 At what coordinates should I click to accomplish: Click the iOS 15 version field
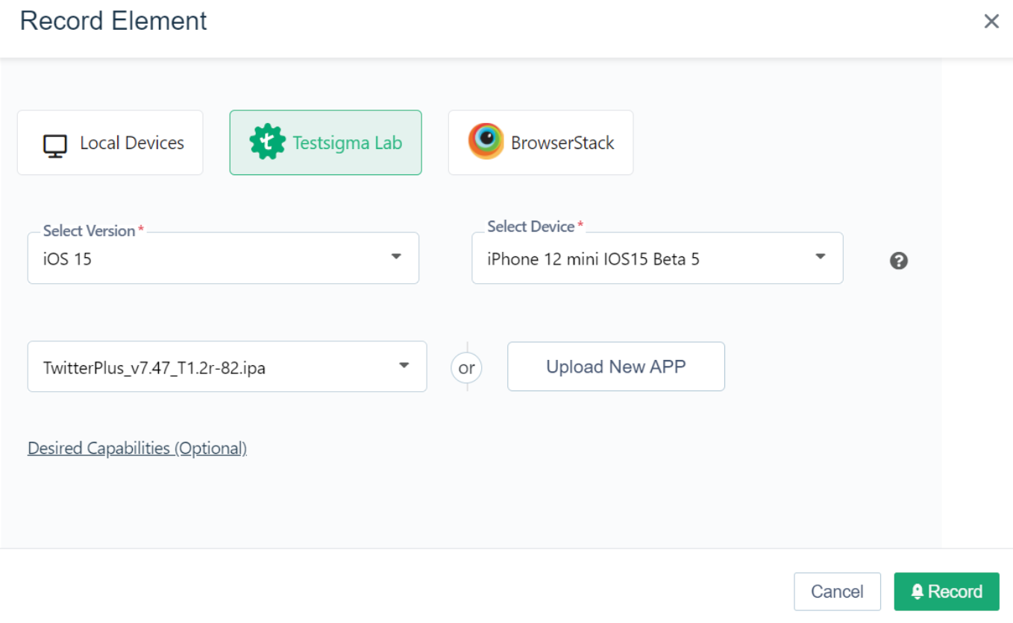pos(209,259)
